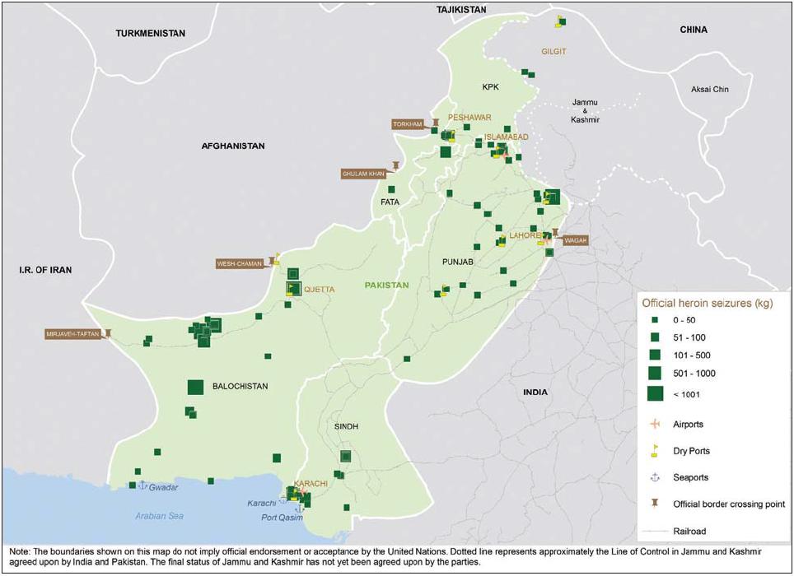This screenshot has height=576, width=794.
Task: Click the dry port flag near Gilgit
Action: click(x=560, y=21)
